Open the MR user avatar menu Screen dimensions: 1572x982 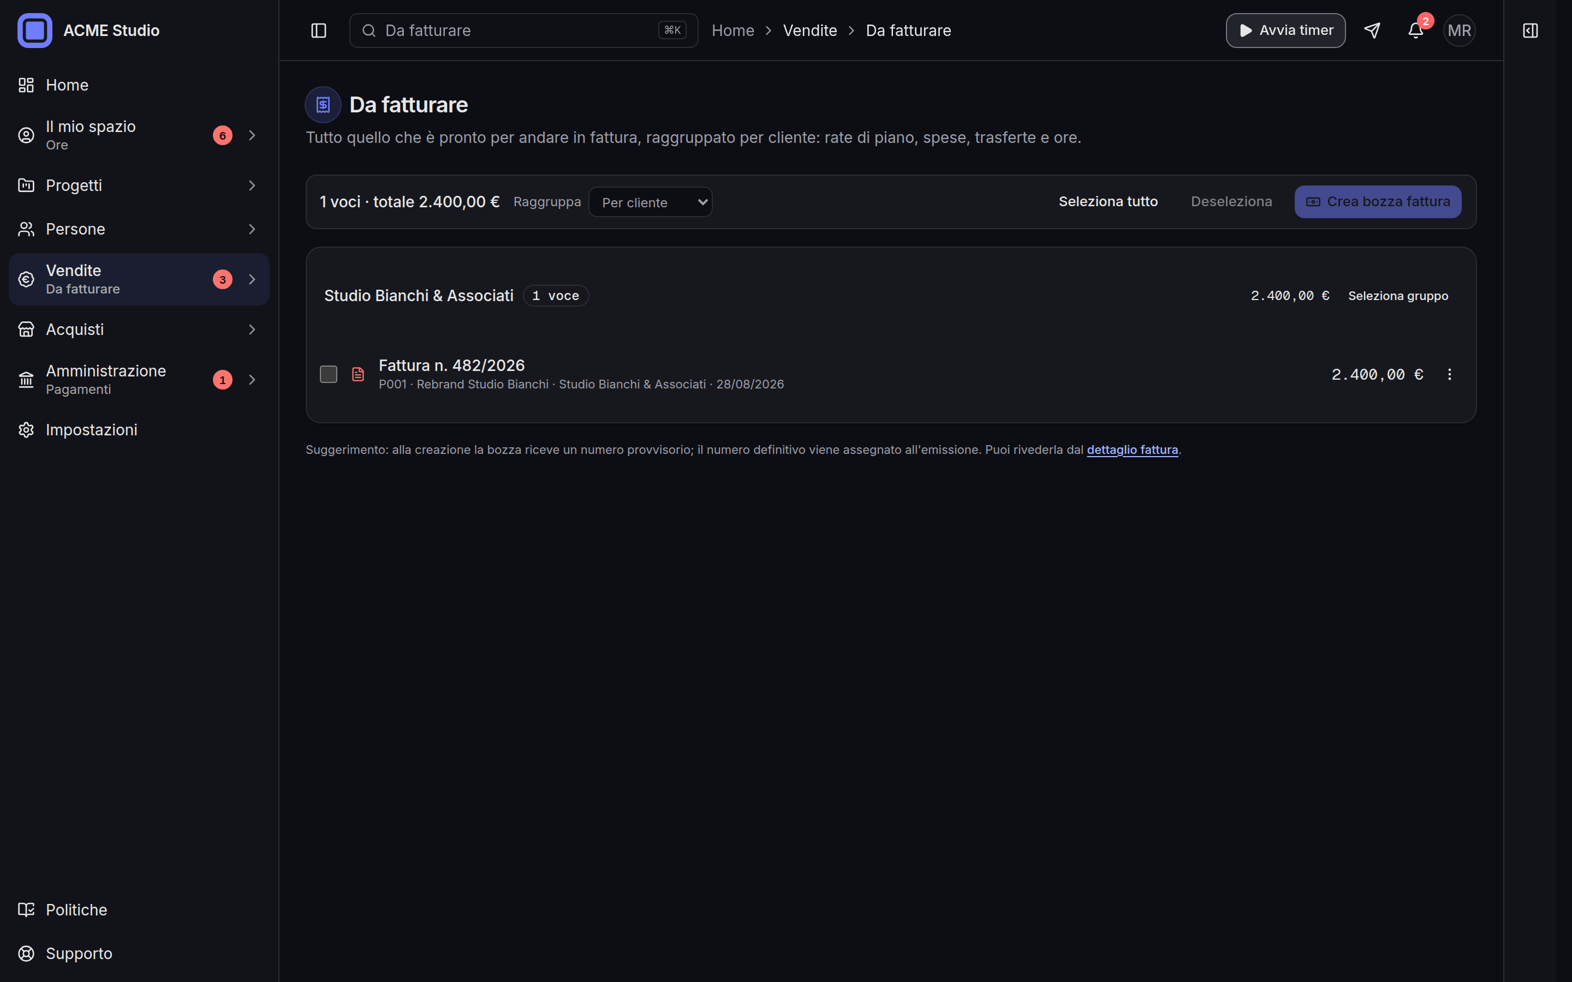[x=1460, y=31]
